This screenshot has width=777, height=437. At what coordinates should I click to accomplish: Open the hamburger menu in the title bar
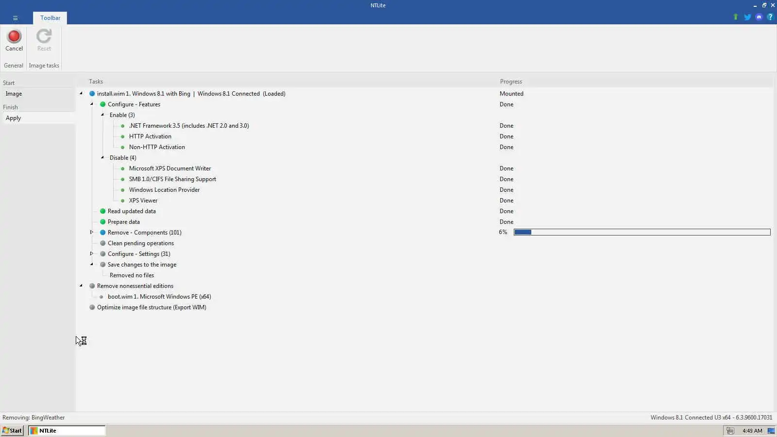click(x=15, y=18)
